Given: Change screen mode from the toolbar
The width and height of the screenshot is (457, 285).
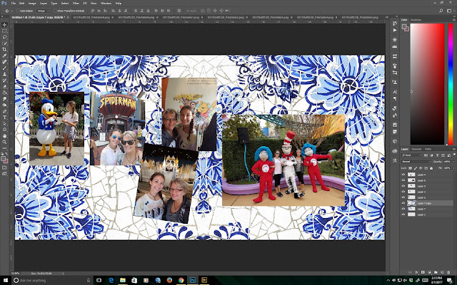Looking at the screenshot, I should click(x=5, y=174).
